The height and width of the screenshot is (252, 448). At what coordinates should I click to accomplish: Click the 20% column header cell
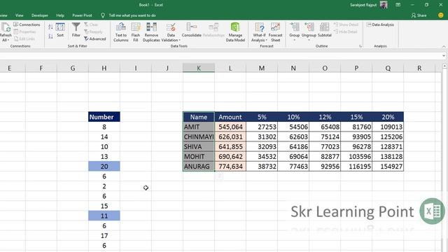388,117
